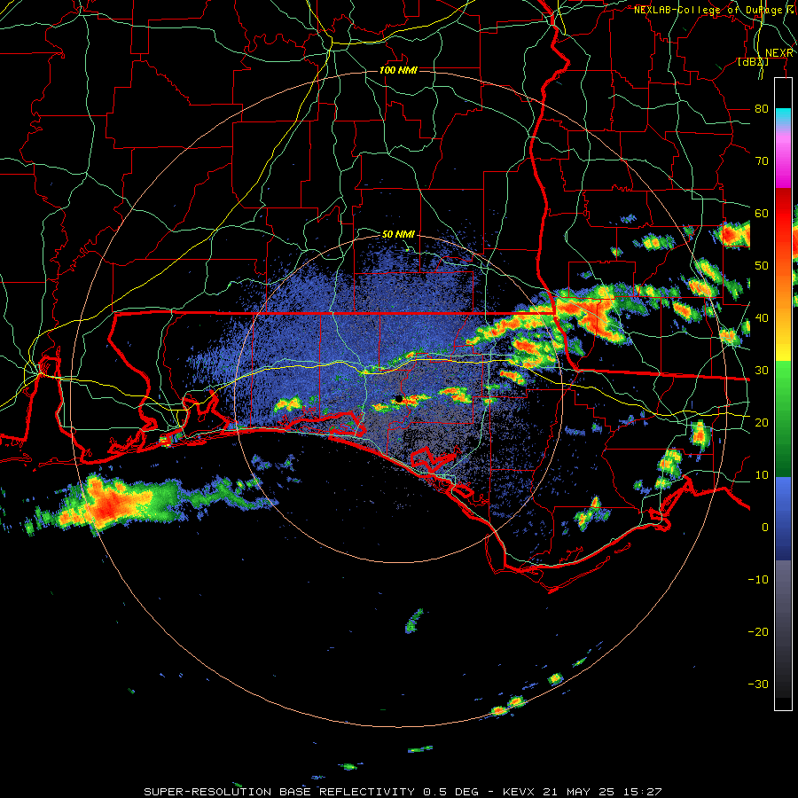Click the "NEXLAB-College of DuPage" credit text
Image resolution: width=798 pixels, height=798 pixels.
coord(710,10)
